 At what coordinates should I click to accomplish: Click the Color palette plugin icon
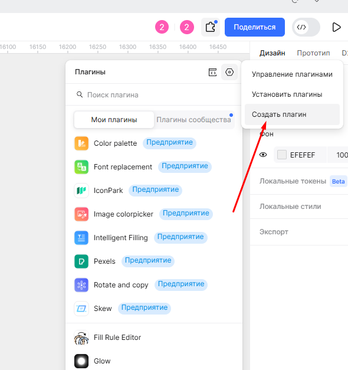coord(81,143)
